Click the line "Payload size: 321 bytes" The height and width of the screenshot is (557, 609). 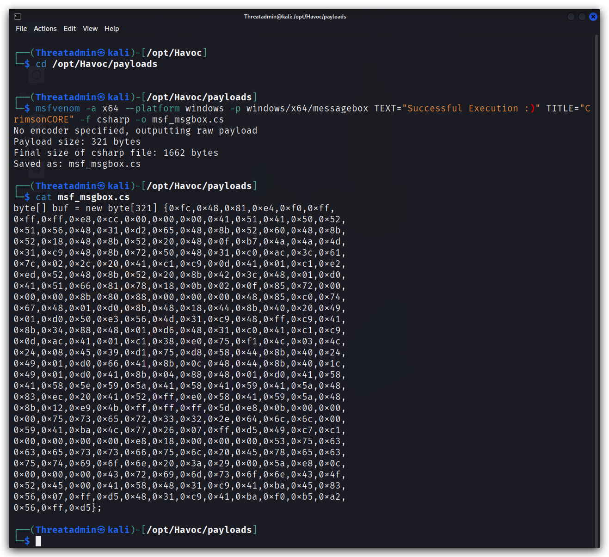[77, 141]
